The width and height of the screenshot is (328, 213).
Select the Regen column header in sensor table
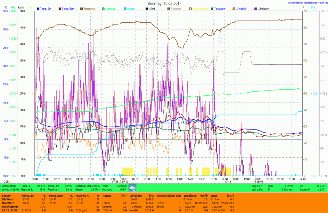pos(107,195)
